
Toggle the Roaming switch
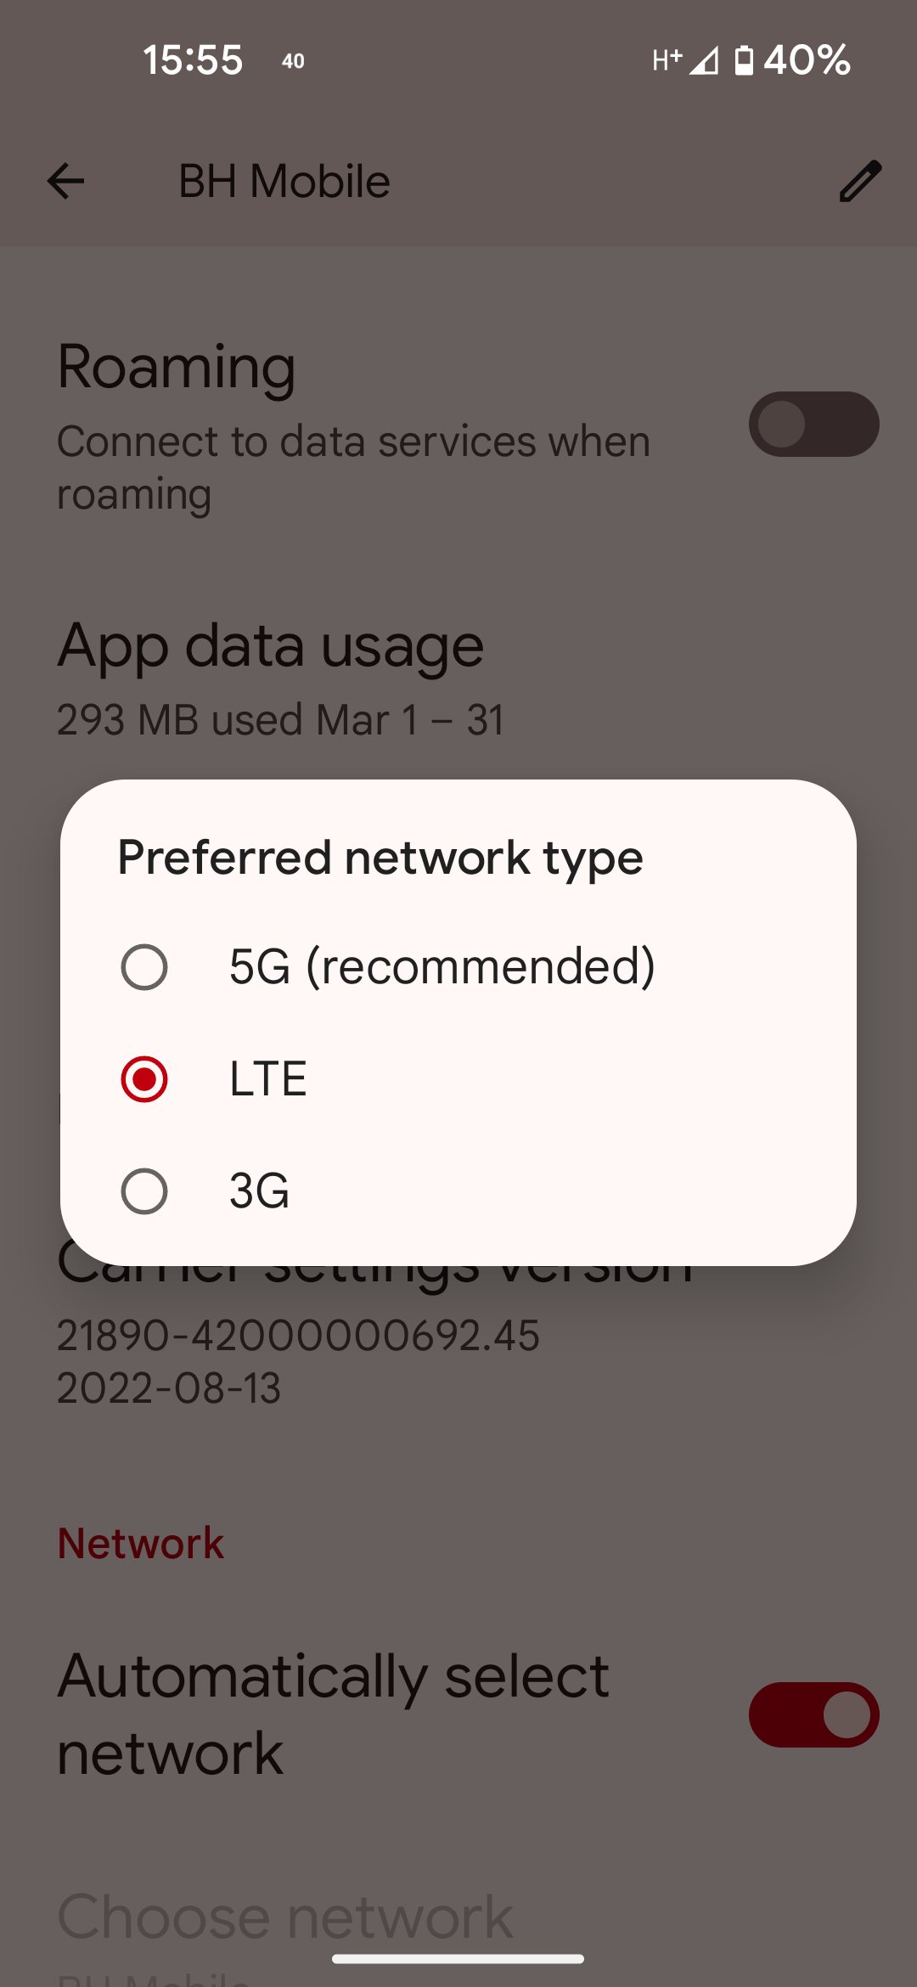click(x=813, y=424)
